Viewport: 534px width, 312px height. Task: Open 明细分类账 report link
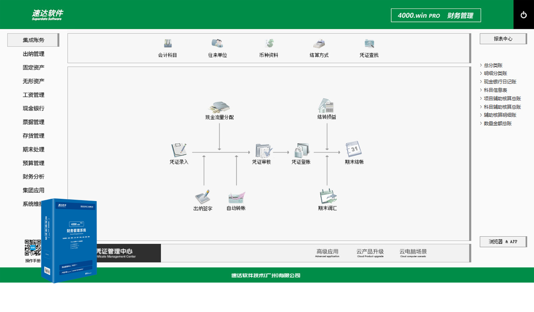pyautogui.click(x=495, y=74)
